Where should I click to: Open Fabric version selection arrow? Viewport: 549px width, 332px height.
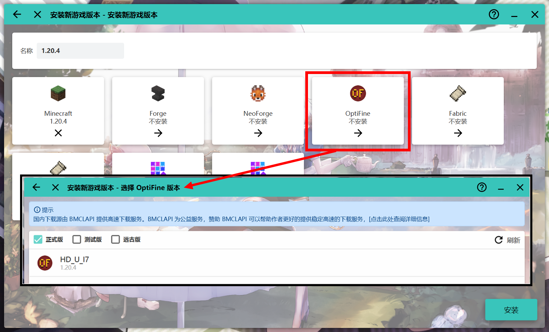pos(458,133)
